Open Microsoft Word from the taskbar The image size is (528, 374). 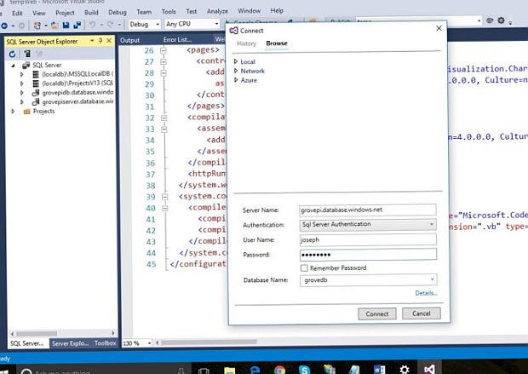click(380, 370)
